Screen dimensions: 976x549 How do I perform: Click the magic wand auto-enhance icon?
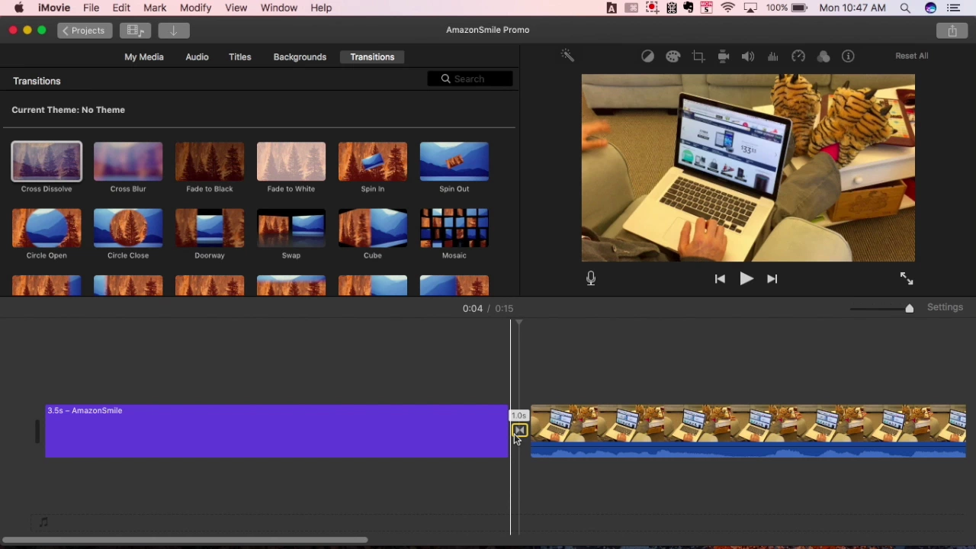[x=567, y=56]
